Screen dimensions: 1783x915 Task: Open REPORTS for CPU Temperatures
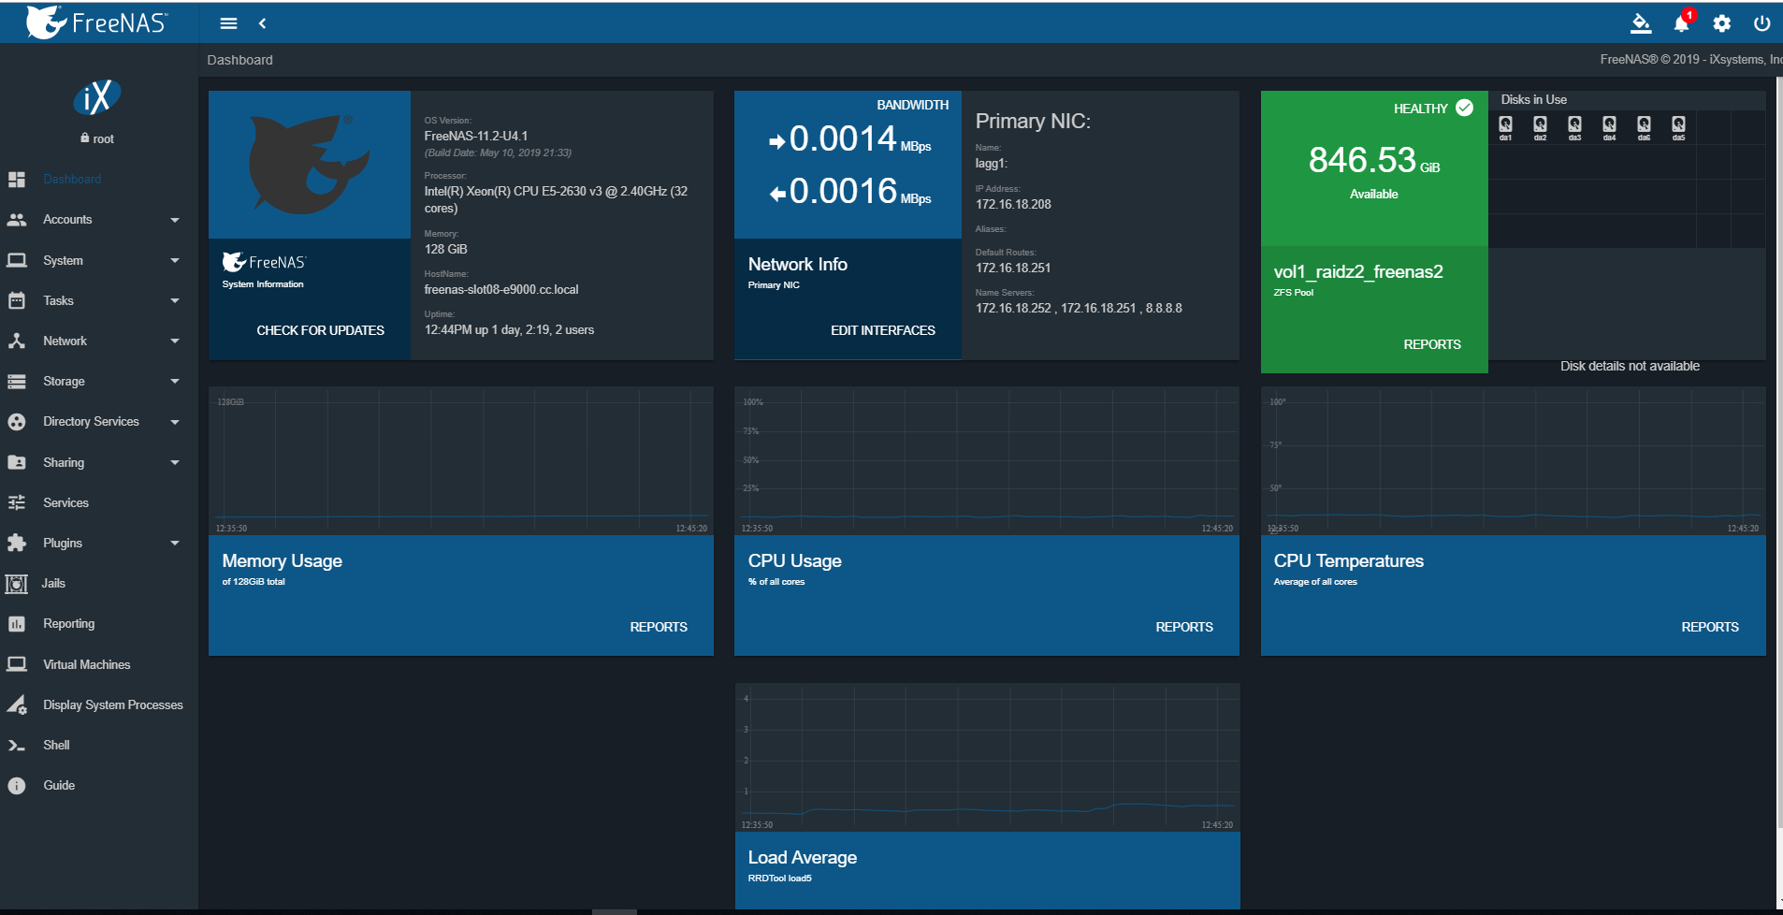click(x=1710, y=627)
